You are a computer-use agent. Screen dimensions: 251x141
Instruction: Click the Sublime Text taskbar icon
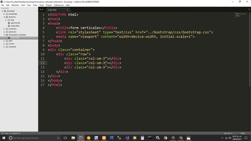point(81,138)
